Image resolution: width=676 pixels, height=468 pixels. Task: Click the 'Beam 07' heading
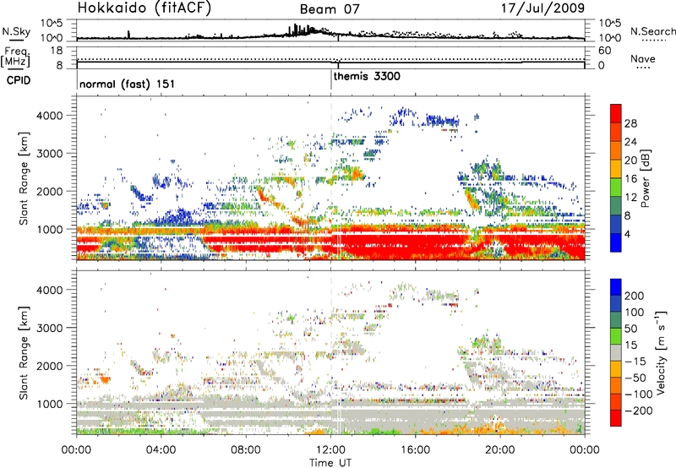pyautogui.click(x=330, y=9)
